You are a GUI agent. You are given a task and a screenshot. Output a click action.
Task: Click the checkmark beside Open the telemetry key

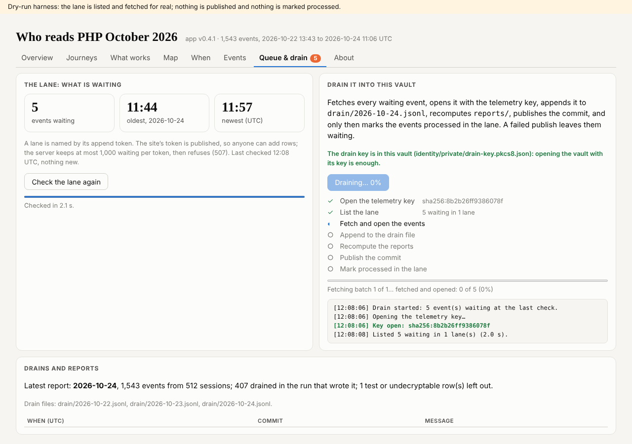[x=330, y=201]
